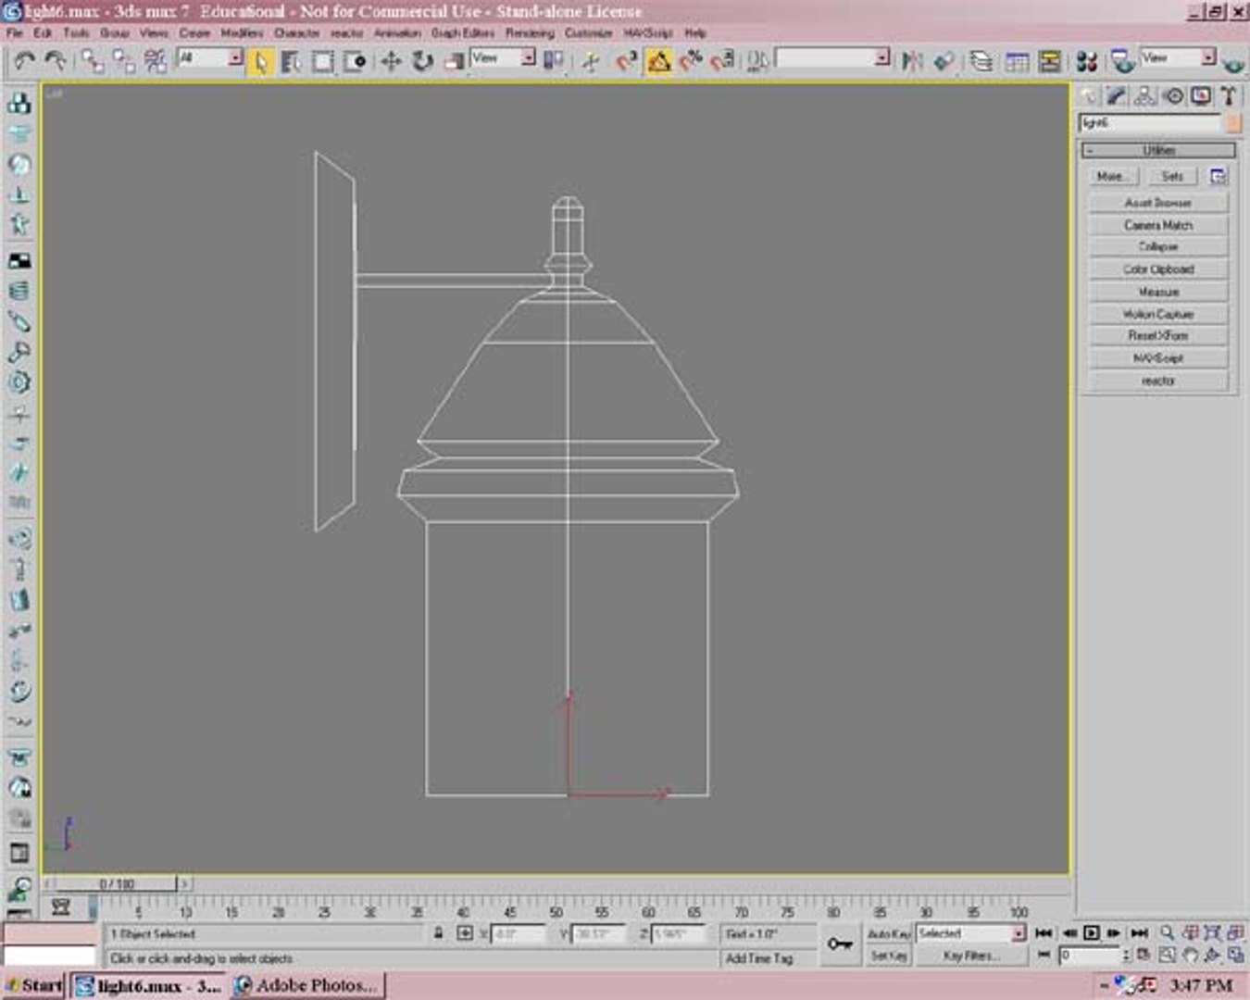The image size is (1250, 1000).
Task: Click the Quick Render teapot icon
Action: pos(1233,63)
